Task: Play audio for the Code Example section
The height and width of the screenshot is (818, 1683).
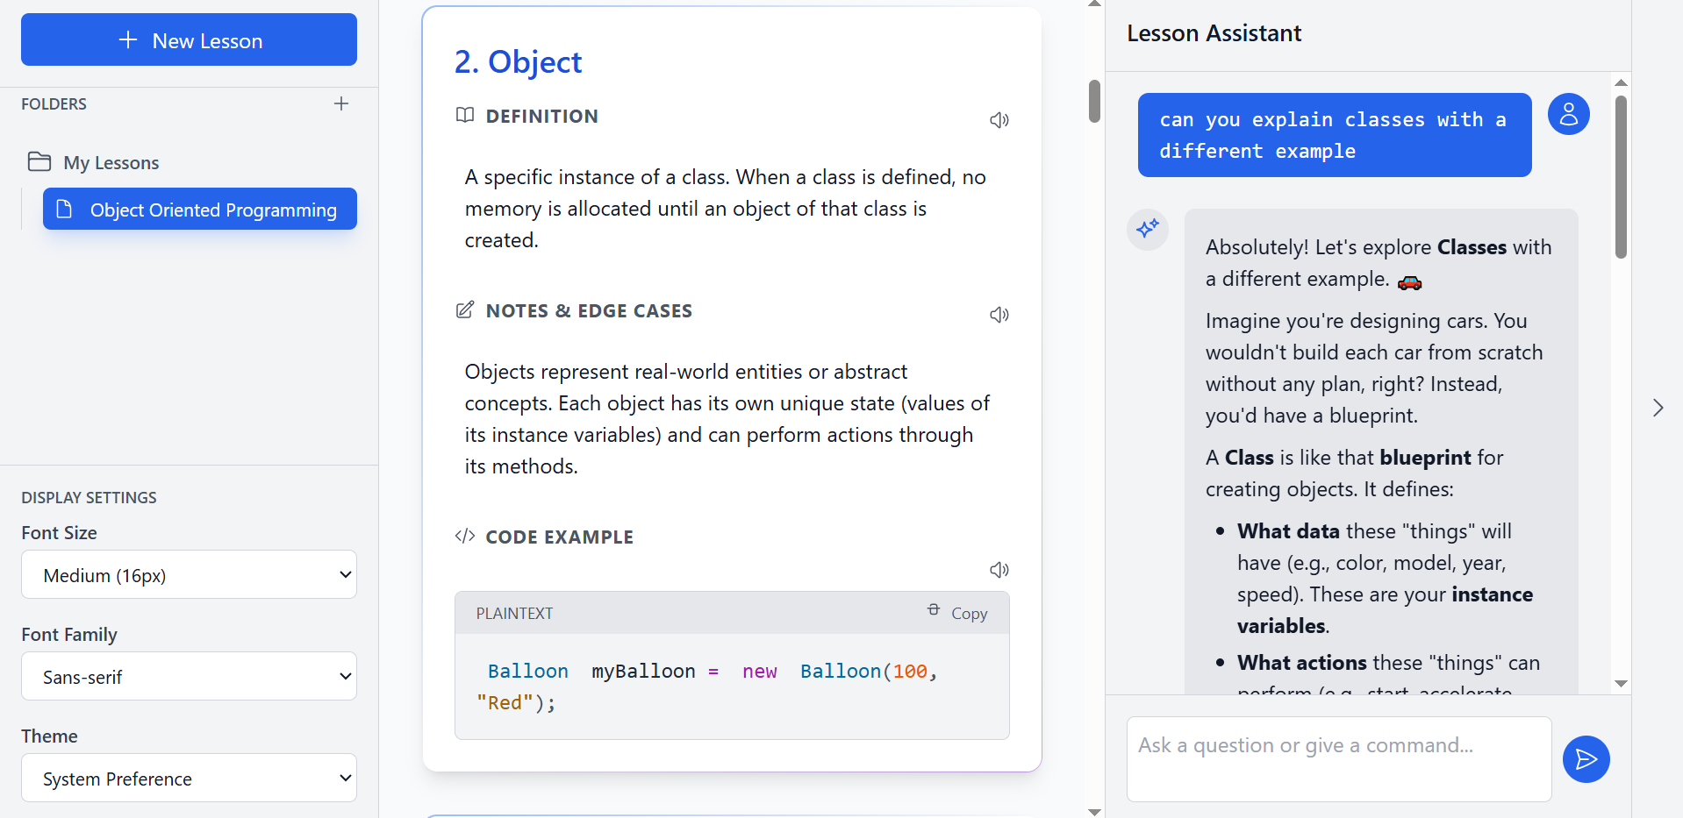Action: pos(999,570)
